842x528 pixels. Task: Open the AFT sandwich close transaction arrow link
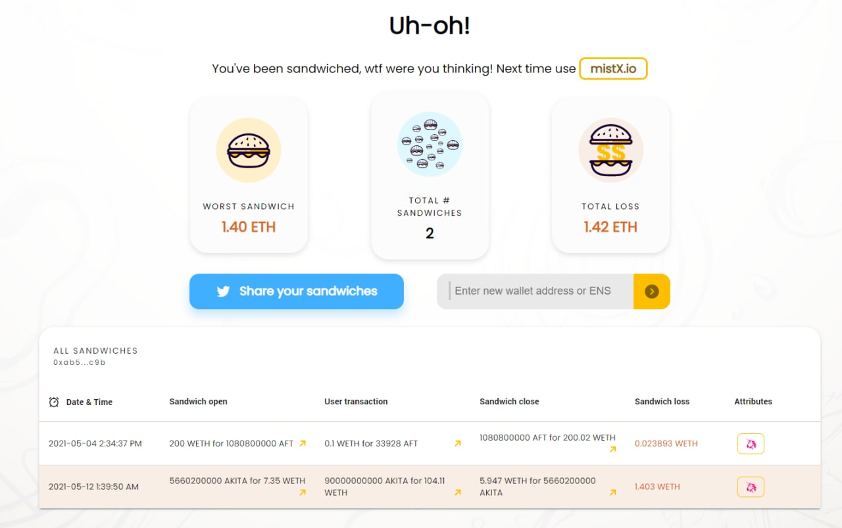point(612,450)
